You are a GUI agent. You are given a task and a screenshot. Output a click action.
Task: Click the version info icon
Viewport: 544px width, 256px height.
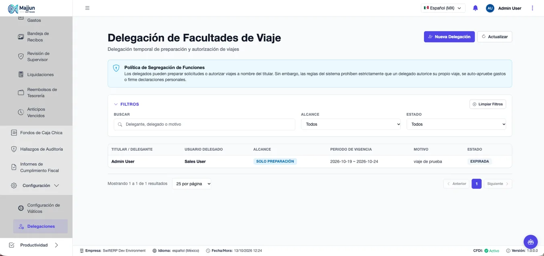pyautogui.click(x=508, y=251)
